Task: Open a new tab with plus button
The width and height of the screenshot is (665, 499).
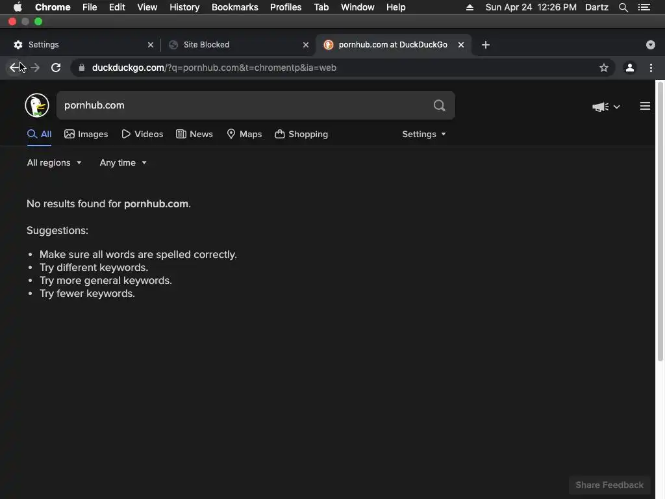Action: [x=486, y=45]
